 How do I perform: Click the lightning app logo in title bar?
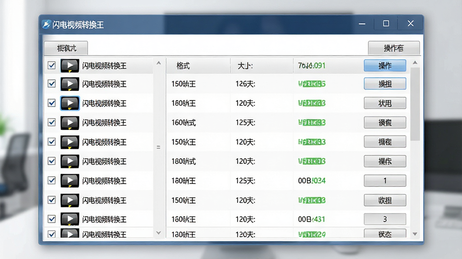[x=46, y=24]
